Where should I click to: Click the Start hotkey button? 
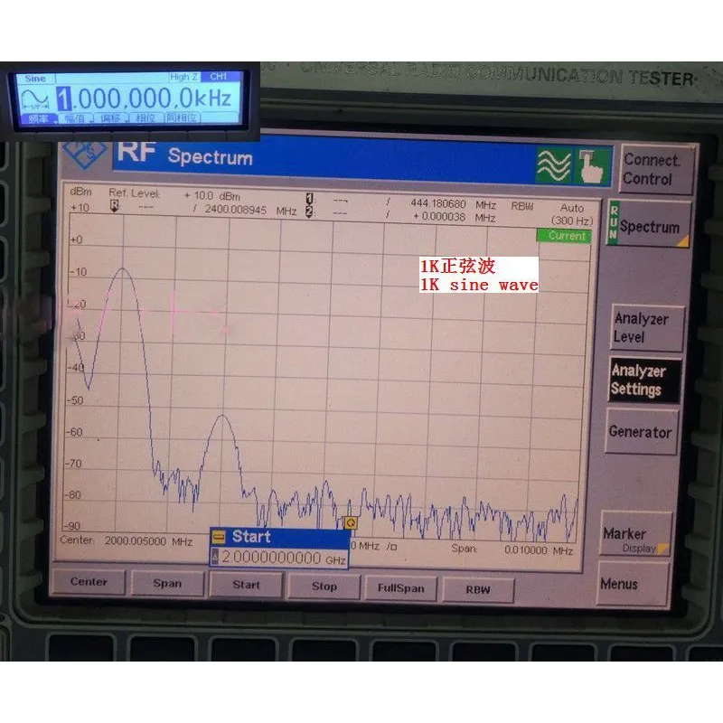coord(246,585)
